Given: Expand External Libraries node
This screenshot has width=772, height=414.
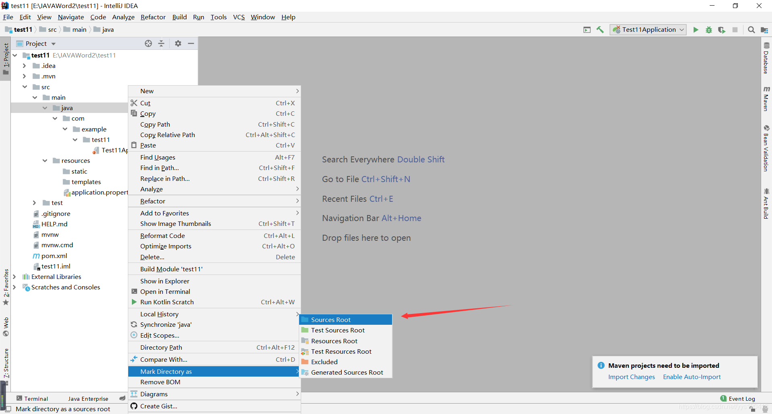Looking at the screenshot, I should click(14, 277).
